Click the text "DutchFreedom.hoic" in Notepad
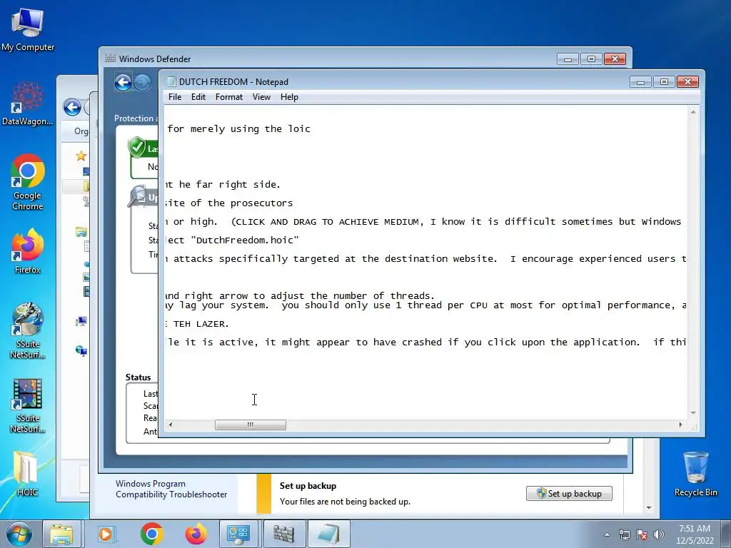731x548 pixels. click(246, 240)
